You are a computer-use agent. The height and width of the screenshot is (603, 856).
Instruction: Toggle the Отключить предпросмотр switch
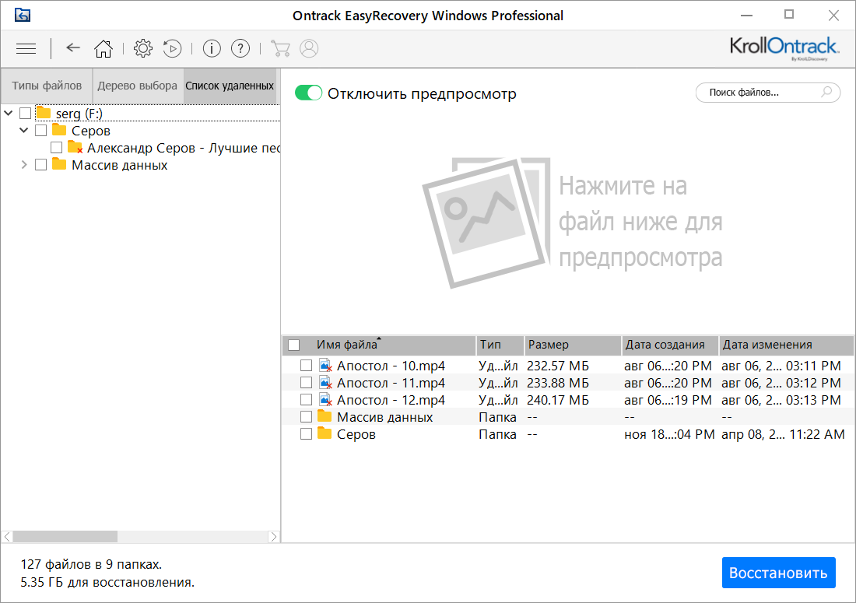[x=308, y=93]
